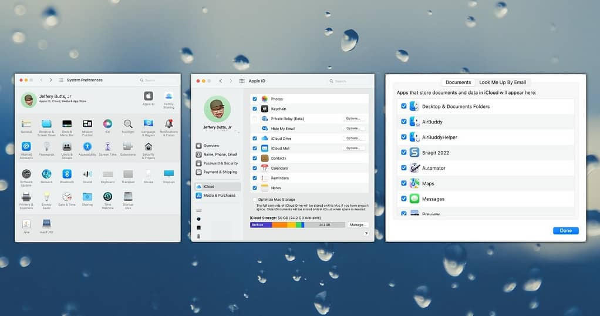This screenshot has width=600, height=316.
Task: Uncheck Contacts checkbox
Action: [x=254, y=158]
